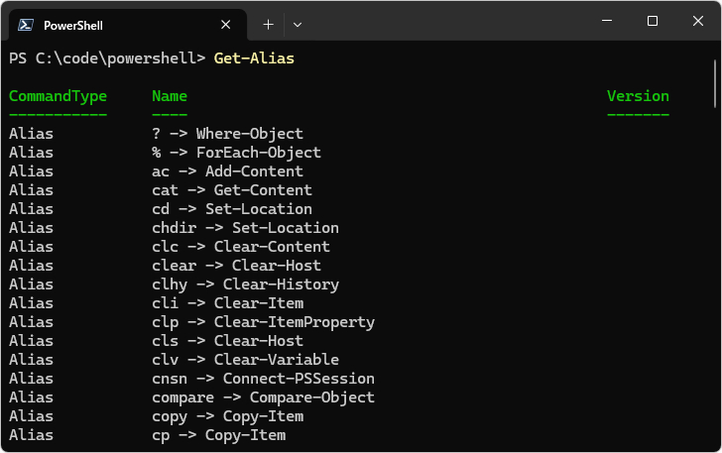Click the Name column header
This screenshot has height=453, width=722.
[170, 96]
